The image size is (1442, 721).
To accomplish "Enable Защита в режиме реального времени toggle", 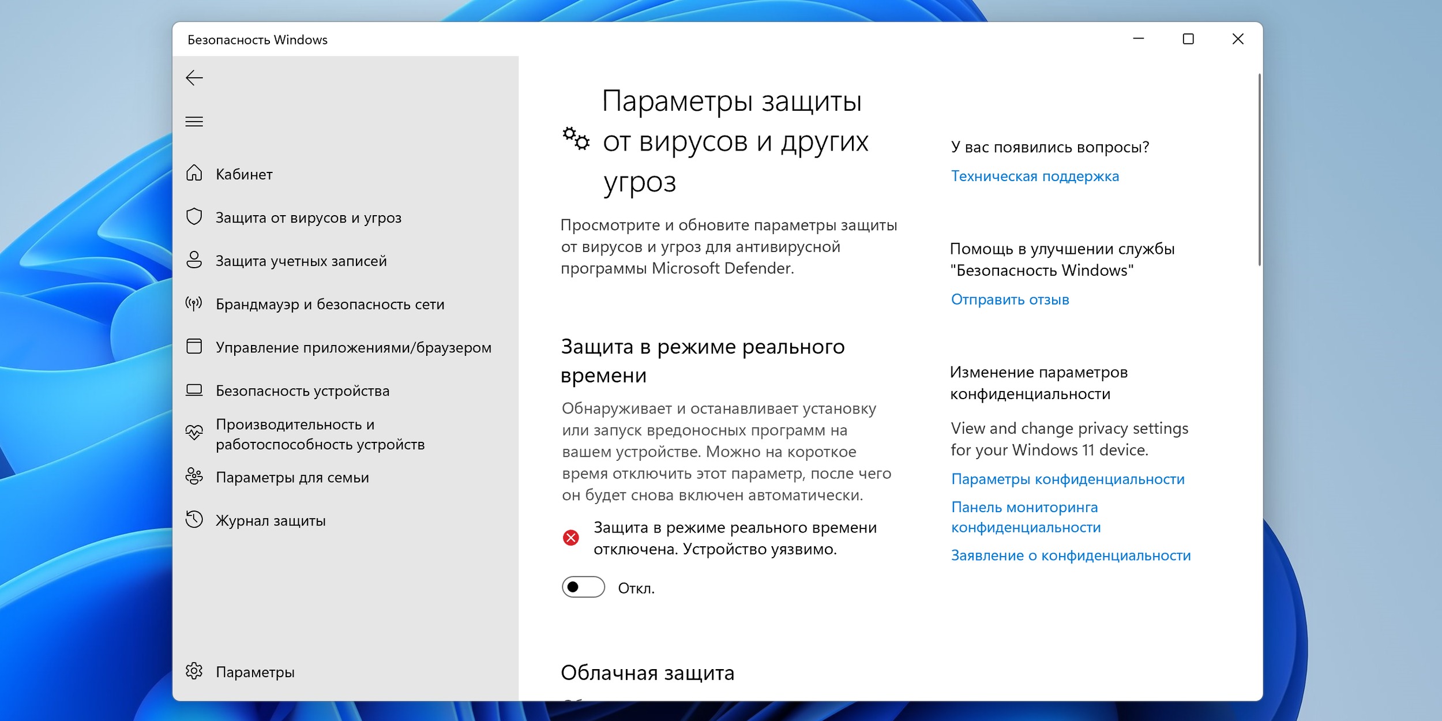I will [583, 588].
